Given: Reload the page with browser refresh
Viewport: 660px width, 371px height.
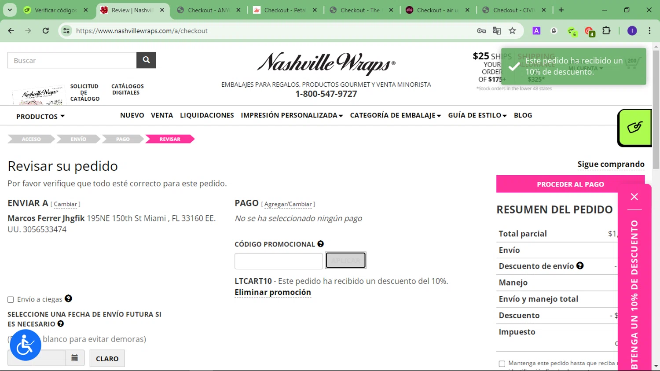Looking at the screenshot, I should pyautogui.click(x=46, y=31).
